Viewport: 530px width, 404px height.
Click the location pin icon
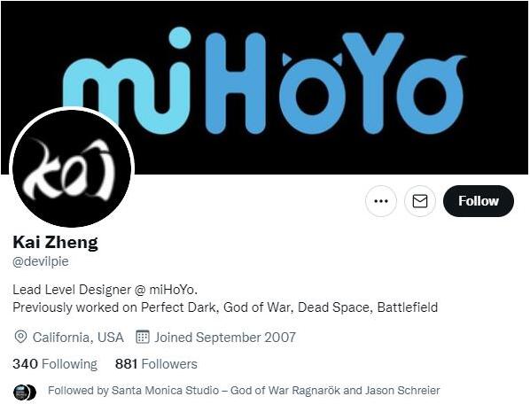pos(20,338)
